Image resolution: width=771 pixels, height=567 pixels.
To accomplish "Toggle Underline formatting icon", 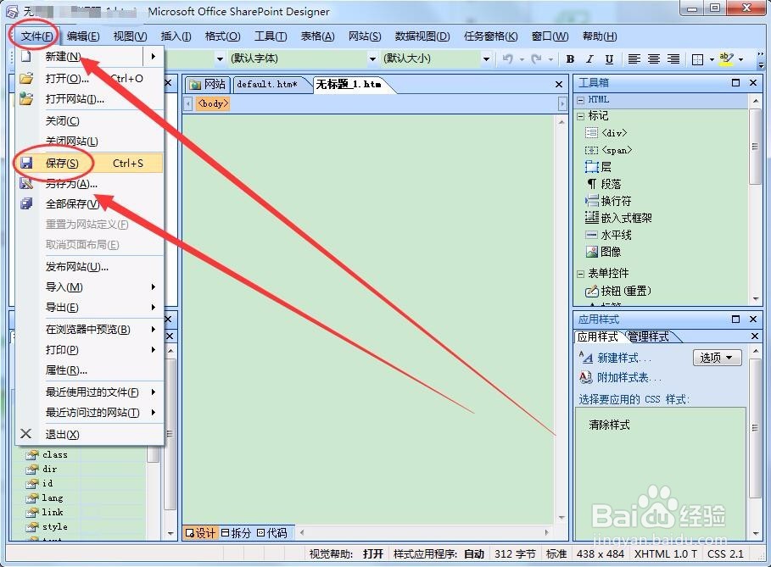I will 609,59.
